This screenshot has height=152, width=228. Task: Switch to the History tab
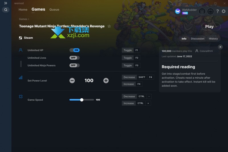point(213,39)
